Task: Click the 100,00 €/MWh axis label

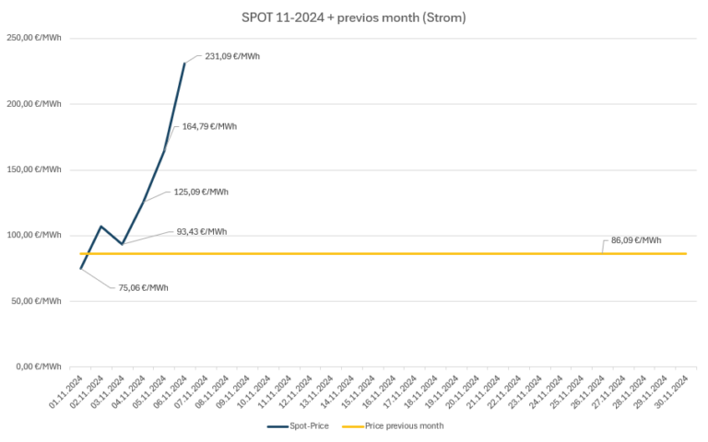Action: coord(35,235)
